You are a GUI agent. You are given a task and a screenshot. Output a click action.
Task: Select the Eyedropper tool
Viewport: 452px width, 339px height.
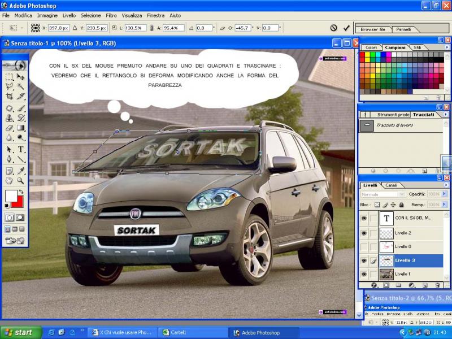point(20,171)
